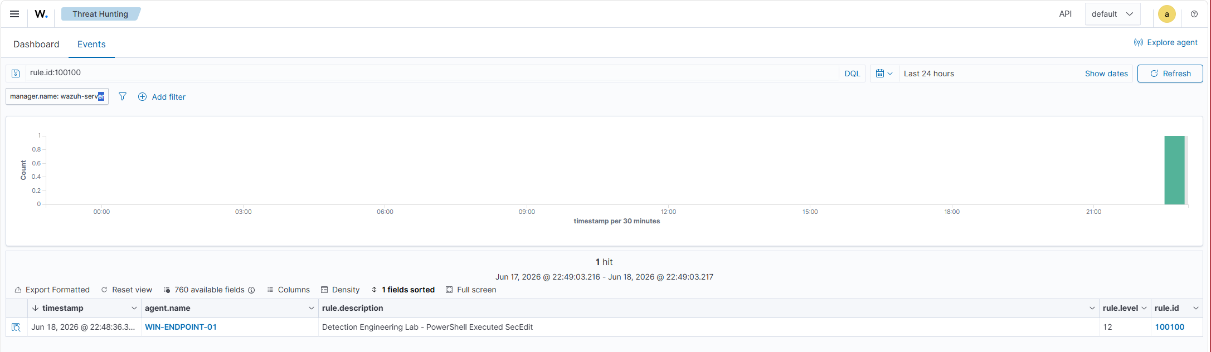The height and width of the screenshot is (352, 1211).
Task: Open the rule.id column dropdown chevron
Action: [1195, 308]
